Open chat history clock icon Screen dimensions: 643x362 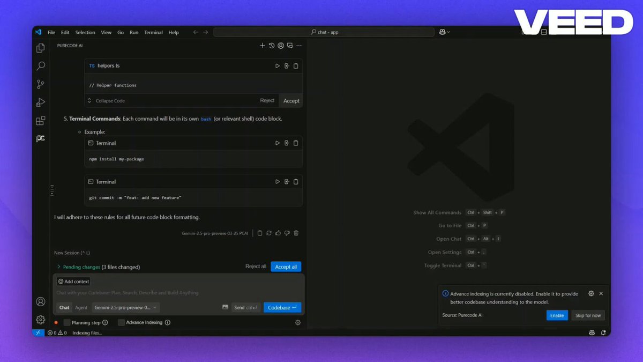click(272, 46)
